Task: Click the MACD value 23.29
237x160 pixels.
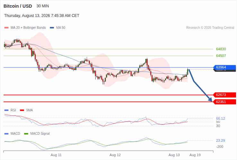Action: [x=221, y=141]
